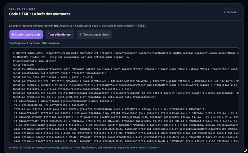Click Tout sélectionner button
Screen dimensions: 248x153
[x=60, y=34]
